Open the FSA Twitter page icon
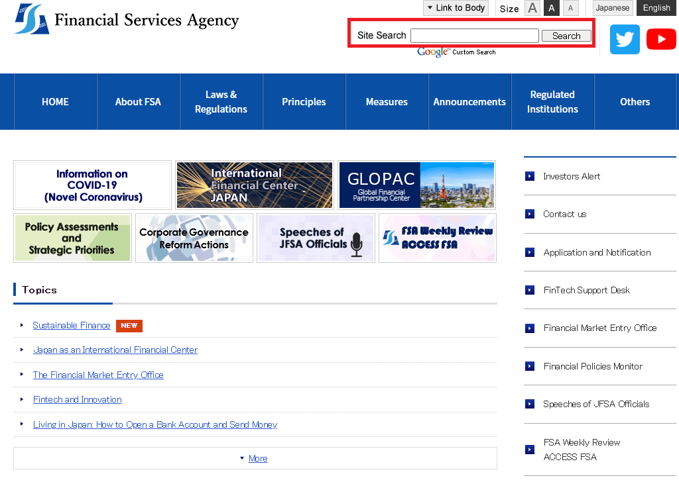The image size is (679, 480). coord(625,39)
